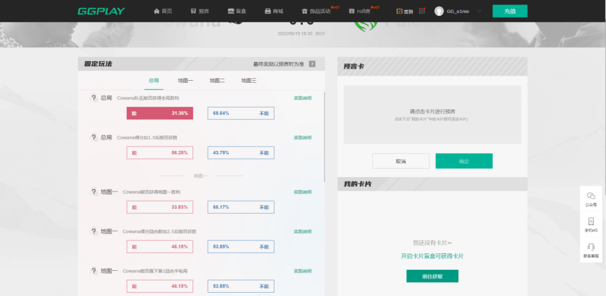Open the 公众号 WeChat icon
The width and height of the screenshot is (606, 296).
(591, 200)
